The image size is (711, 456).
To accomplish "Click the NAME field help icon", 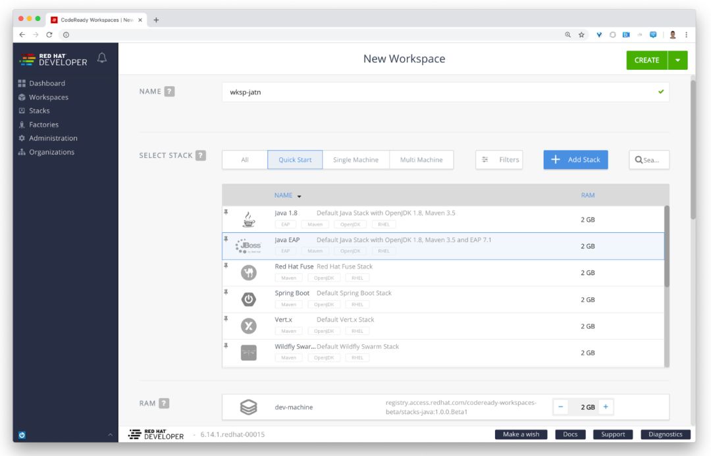I will point(169,91).
